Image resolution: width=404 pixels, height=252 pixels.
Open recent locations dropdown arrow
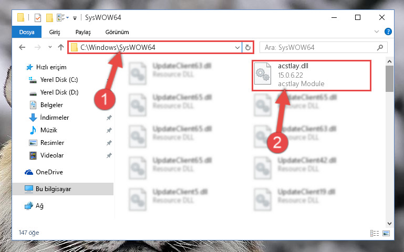point(50,47)
